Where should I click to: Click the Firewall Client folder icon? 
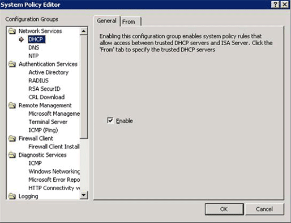(12, 138)
